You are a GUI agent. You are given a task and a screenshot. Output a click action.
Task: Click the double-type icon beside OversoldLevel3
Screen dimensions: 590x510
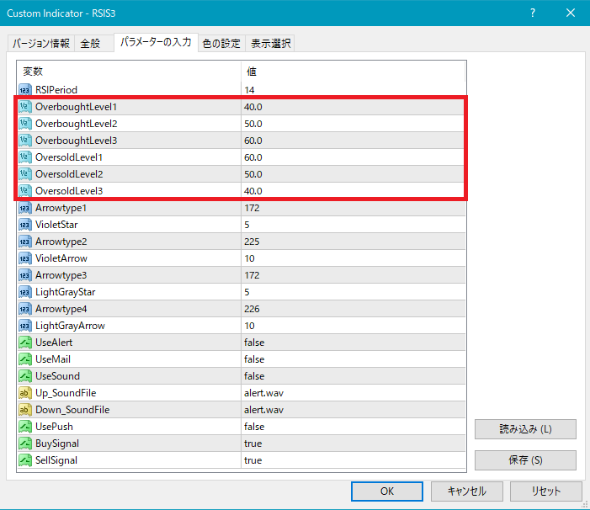pos(25,191)
